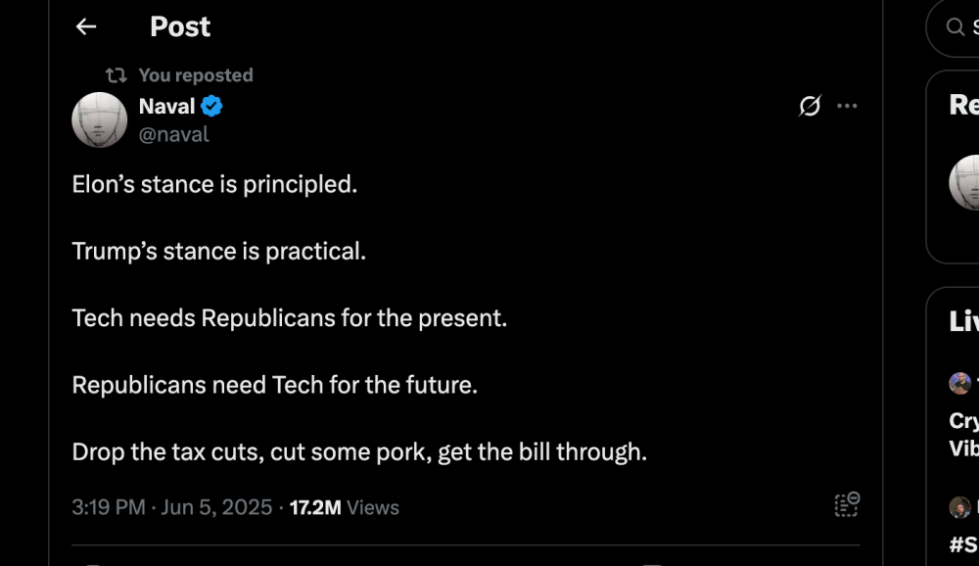
Task: Click the reader view icon near Views
Action: (847, 504)
